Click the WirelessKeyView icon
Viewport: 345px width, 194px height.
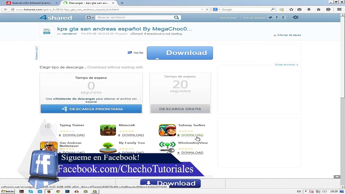[167, 147]
